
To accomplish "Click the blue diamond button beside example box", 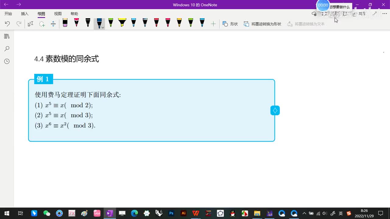I will click(x=275, y=110).
